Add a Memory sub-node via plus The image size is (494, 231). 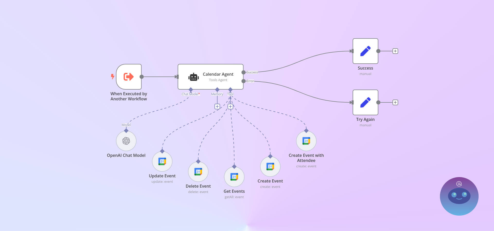217,107
